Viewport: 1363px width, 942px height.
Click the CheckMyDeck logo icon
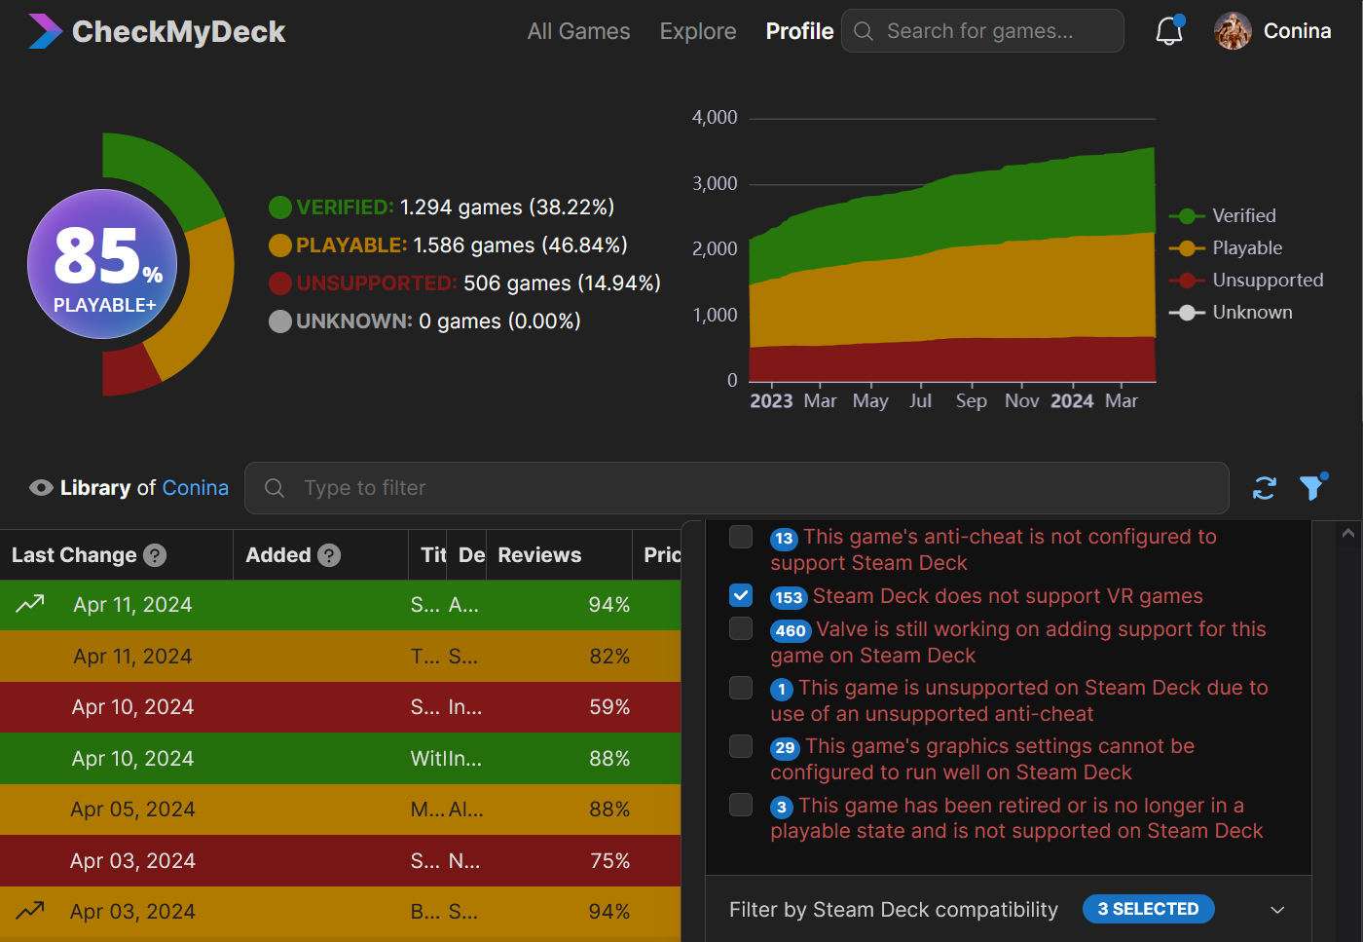coord(45,31)
